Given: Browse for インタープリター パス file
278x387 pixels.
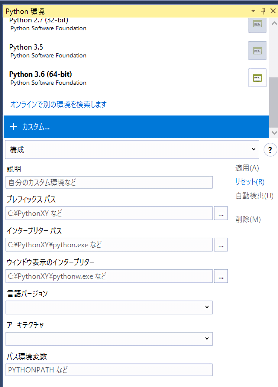Looking at the screenshot, I should (221, 245).
